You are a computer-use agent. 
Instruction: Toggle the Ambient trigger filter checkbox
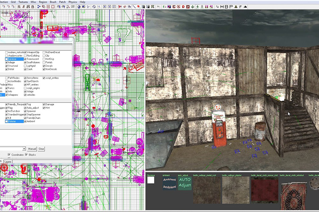pos(25,121)
